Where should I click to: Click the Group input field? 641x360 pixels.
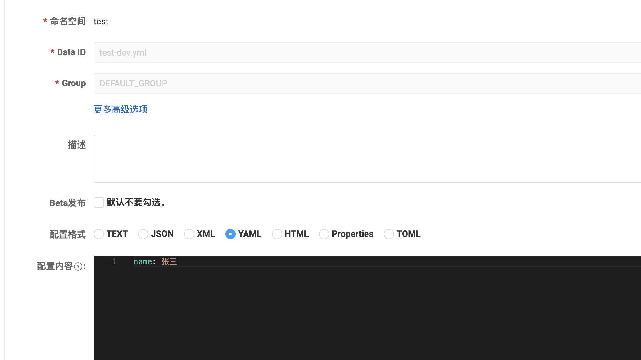(x=367, y=83)
